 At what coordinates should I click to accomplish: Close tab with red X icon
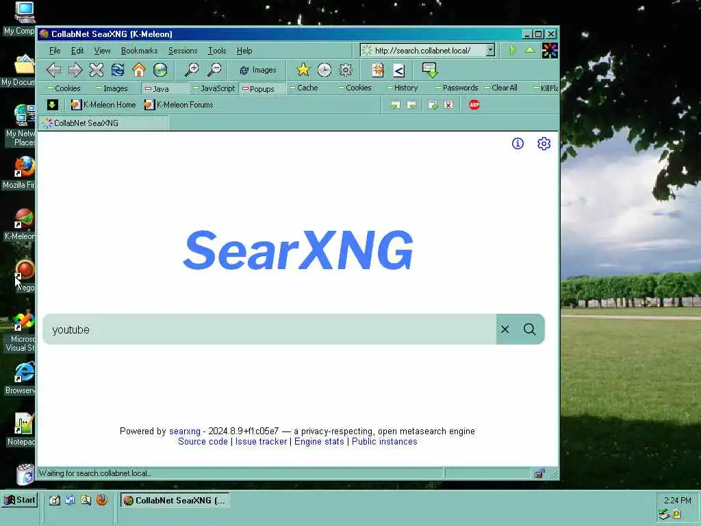pyautogui.click(x=448, y=105)
